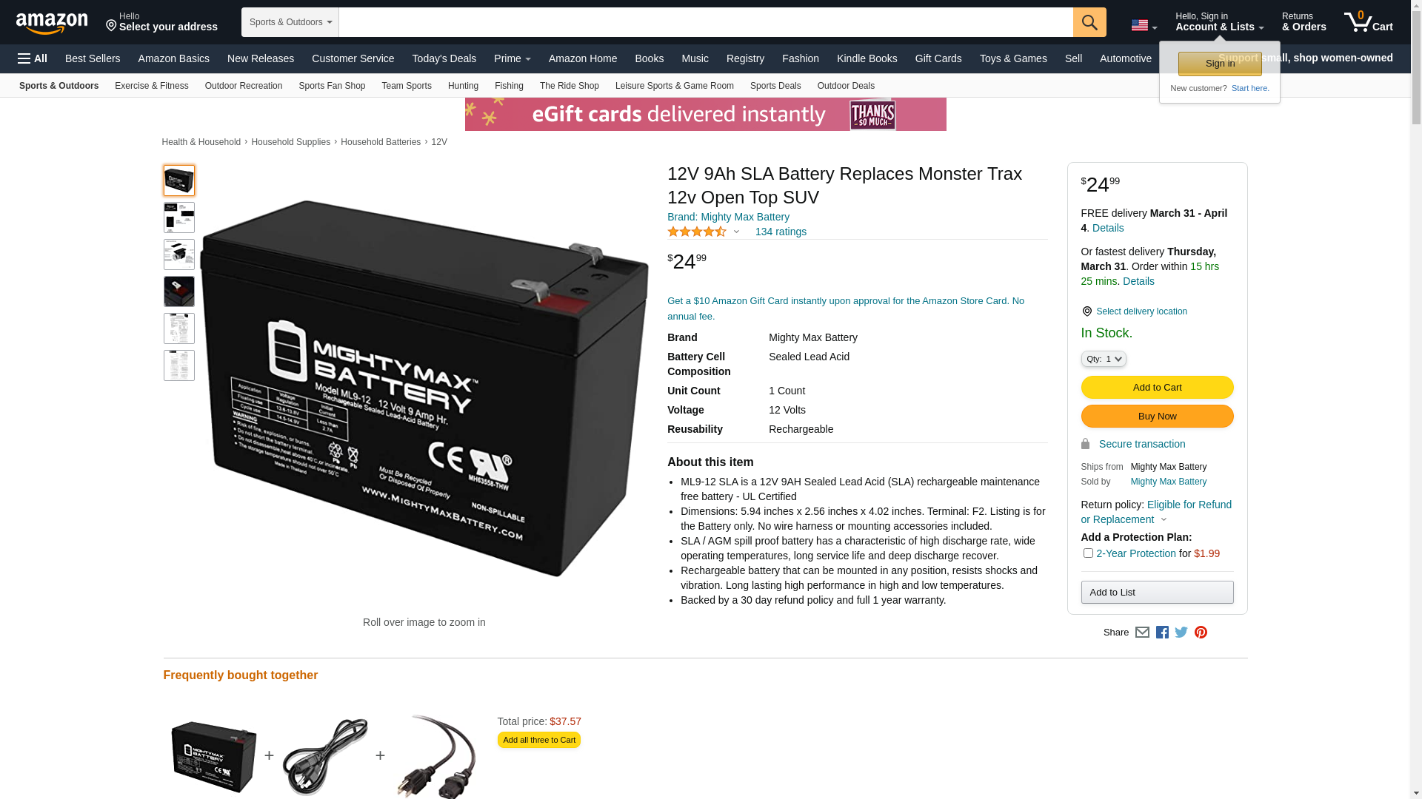Enable the 2-Year Protection checkbox
This screenshot has height=799, width=1422.
pos(1087,553)
